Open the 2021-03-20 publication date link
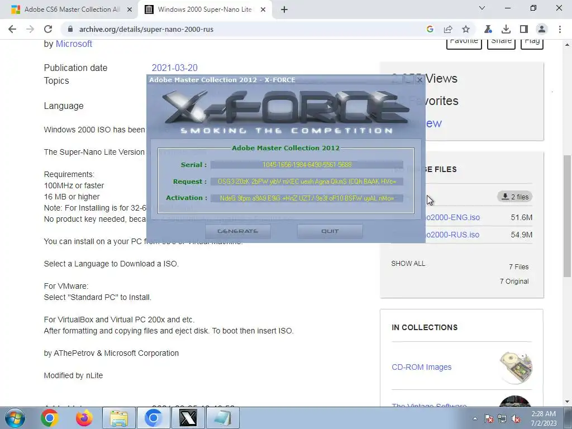572x429 pixels. (x=174, y=68)
